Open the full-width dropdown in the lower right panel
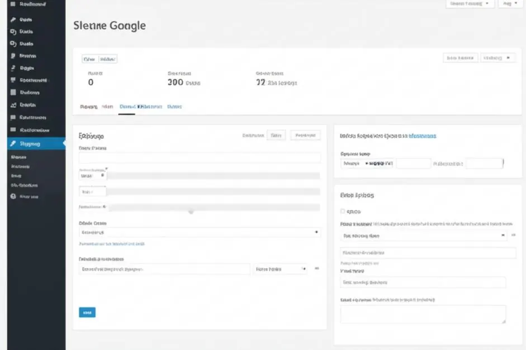Viewport: 526px width, 350px height. click(x=424, y=236)
